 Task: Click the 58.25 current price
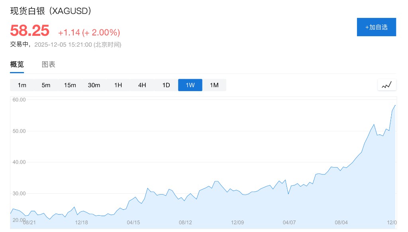[x=30, y=31]
